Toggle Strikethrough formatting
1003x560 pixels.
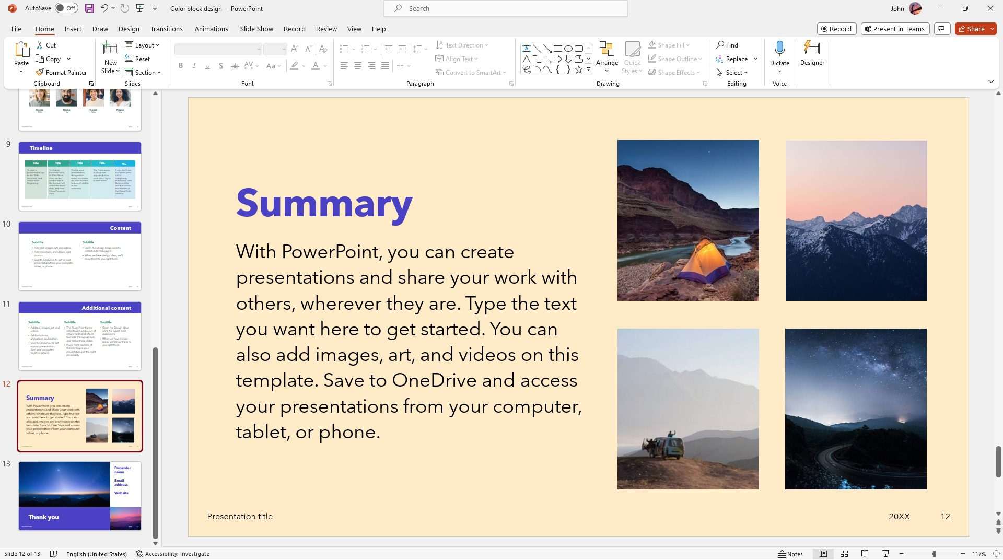[x=235, y=66]
